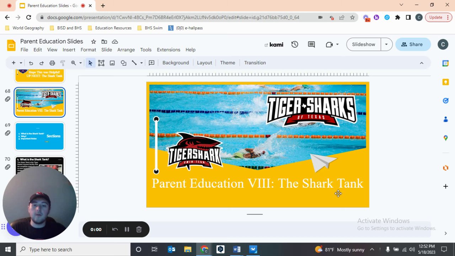Click the new slide plus button
The height and width of the screenshot is (256, 455).
[14, 63]
